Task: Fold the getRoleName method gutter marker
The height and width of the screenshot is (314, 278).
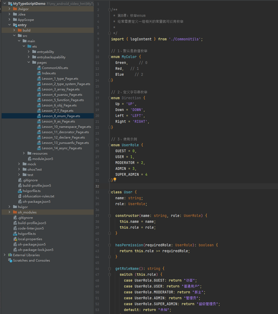Action: [109, 269]
